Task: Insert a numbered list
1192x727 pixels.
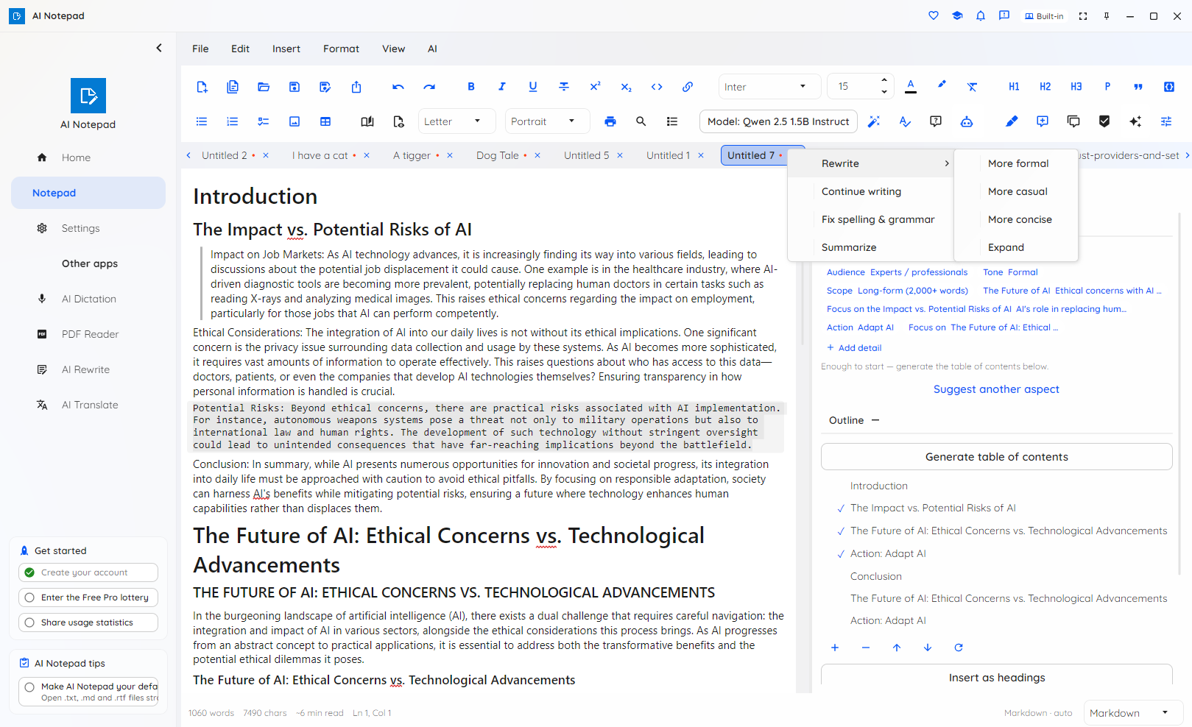Action: point(233,121)
